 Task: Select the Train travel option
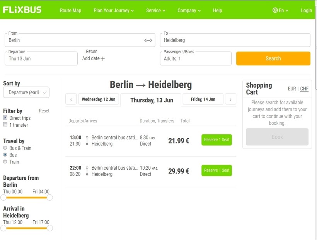point(5,162)
